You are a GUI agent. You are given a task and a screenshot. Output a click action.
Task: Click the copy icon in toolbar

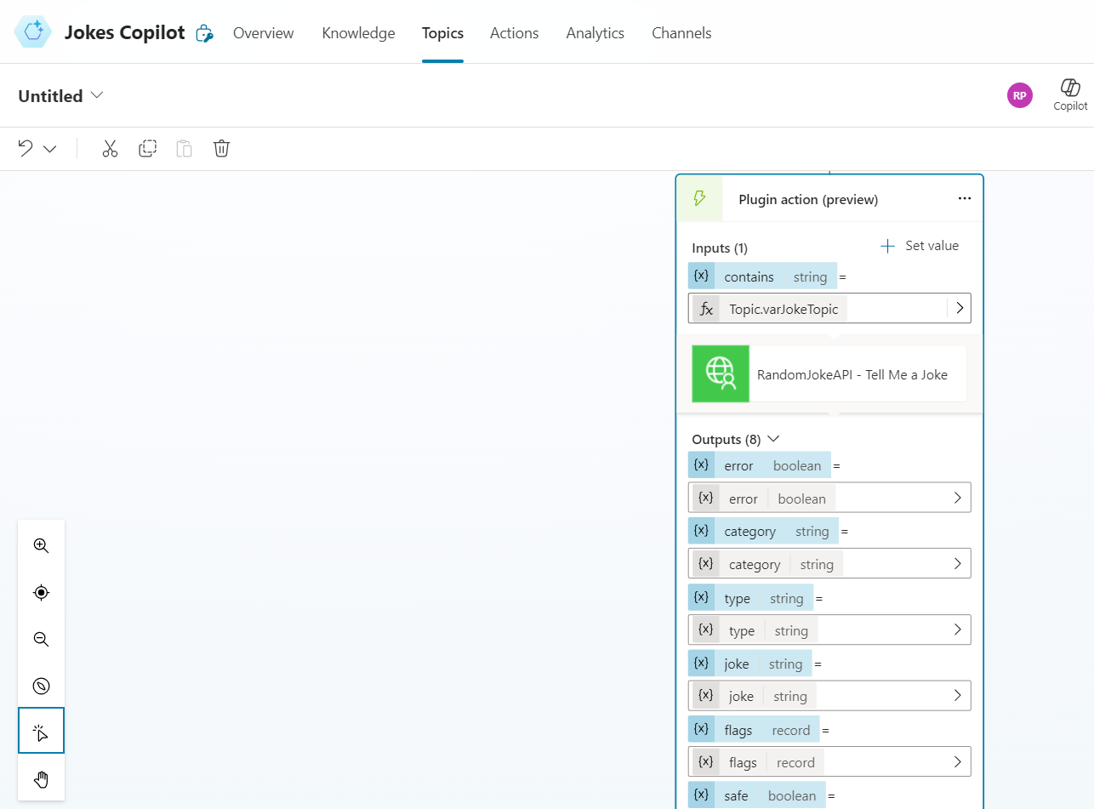pyautogui.click(x=147, y=149)
